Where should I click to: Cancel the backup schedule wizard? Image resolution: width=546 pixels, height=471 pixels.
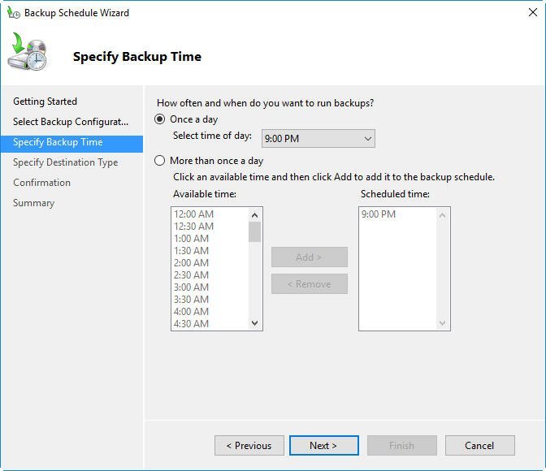479,445
